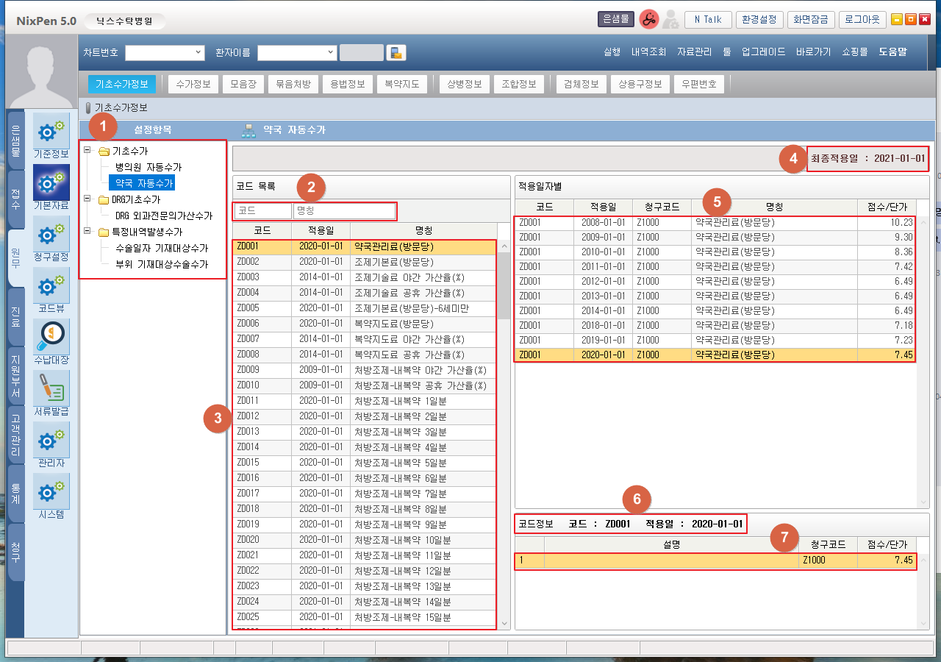Select 병의원 자동수가 in the tree
This screenshot has height=662, width=941.
click(x=148, y=167)
